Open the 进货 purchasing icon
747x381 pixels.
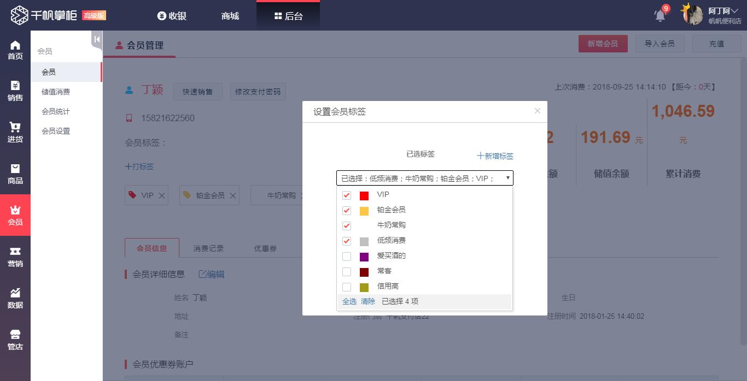point(15,131)
